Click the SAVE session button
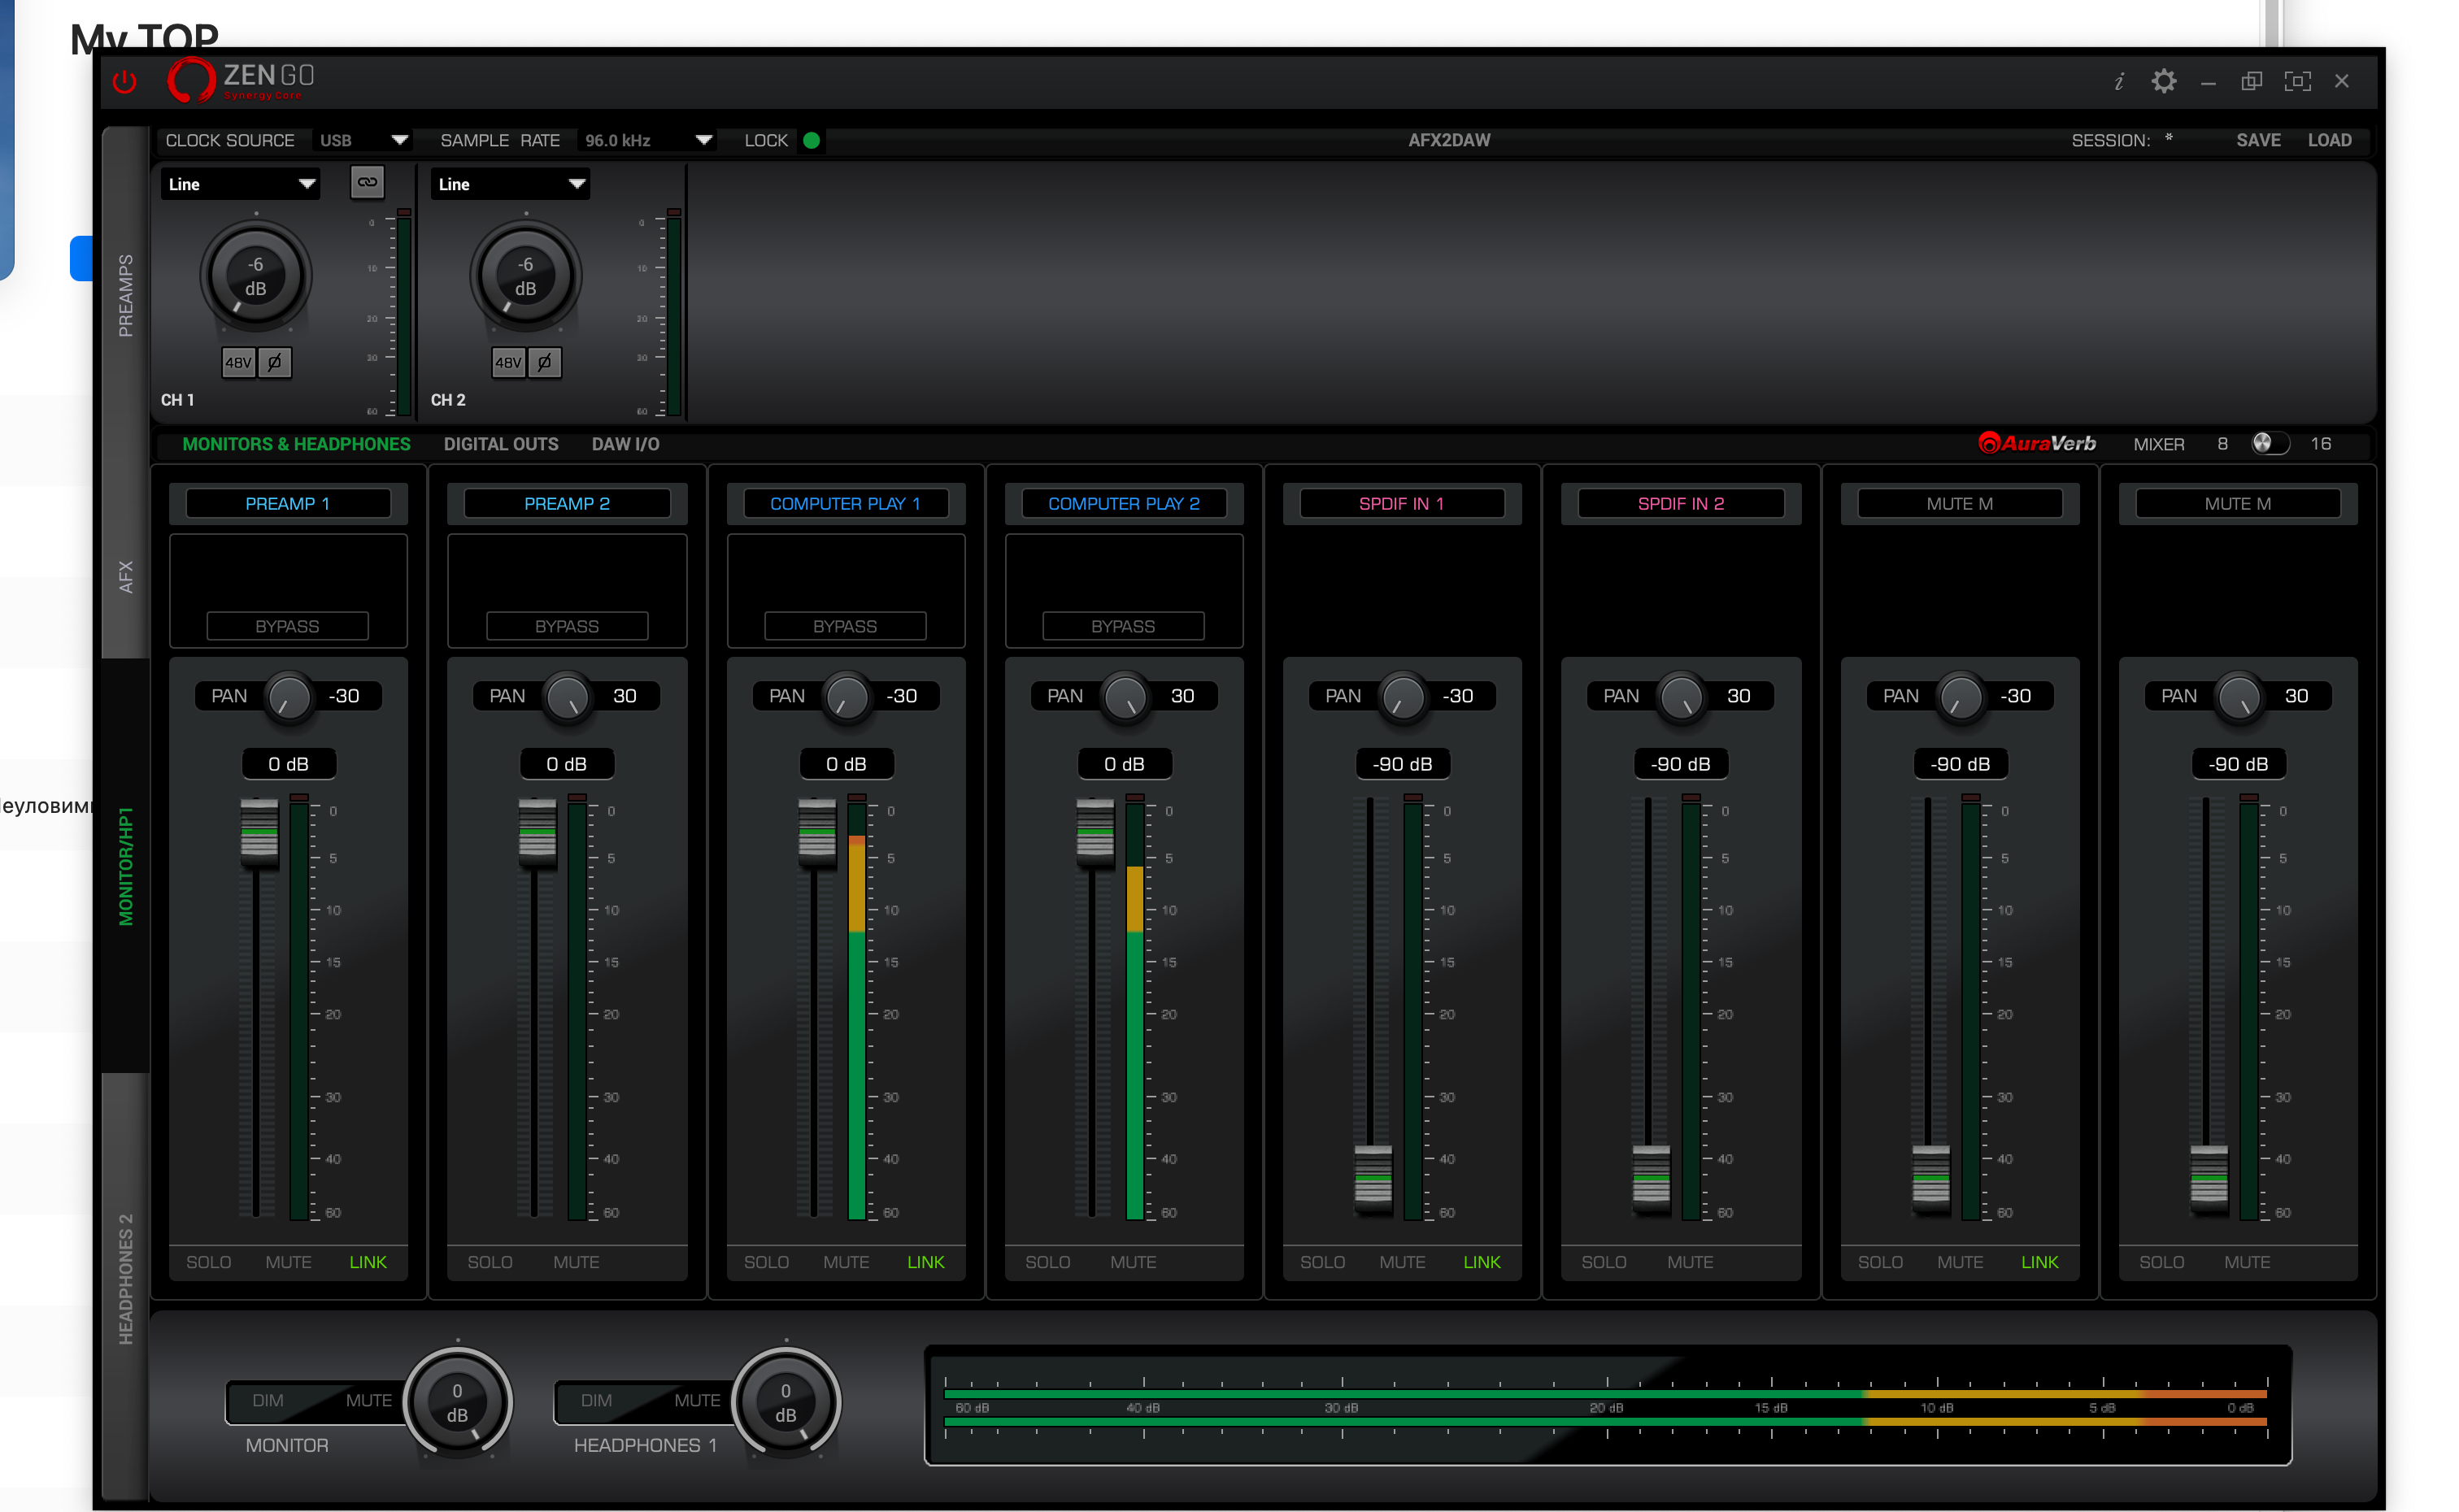The height and width of the screenshot is (1512, 2459). [2257, 140]
